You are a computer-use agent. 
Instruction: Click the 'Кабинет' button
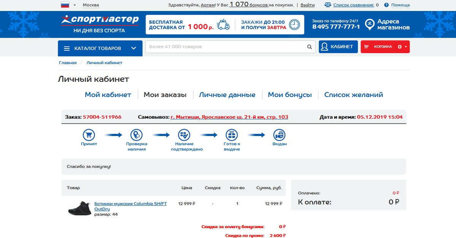point(338,47)
